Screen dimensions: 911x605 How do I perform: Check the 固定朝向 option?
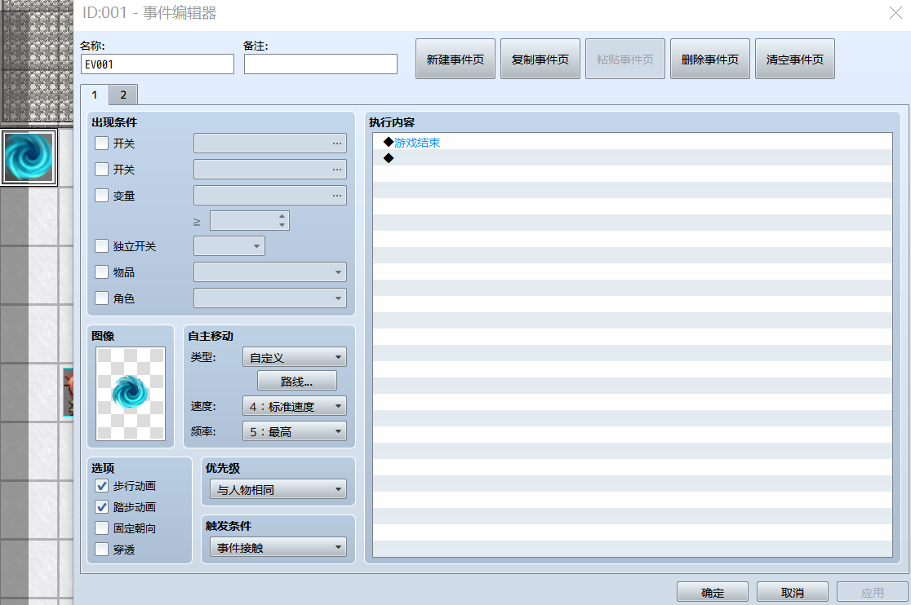(102, 528)
